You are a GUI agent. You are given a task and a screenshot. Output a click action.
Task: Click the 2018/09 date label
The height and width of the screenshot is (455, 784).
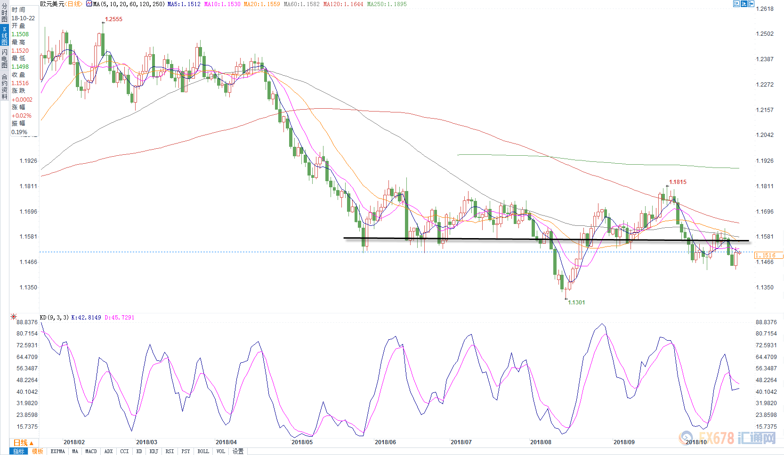pyautogui.click(x=624, y=442)
